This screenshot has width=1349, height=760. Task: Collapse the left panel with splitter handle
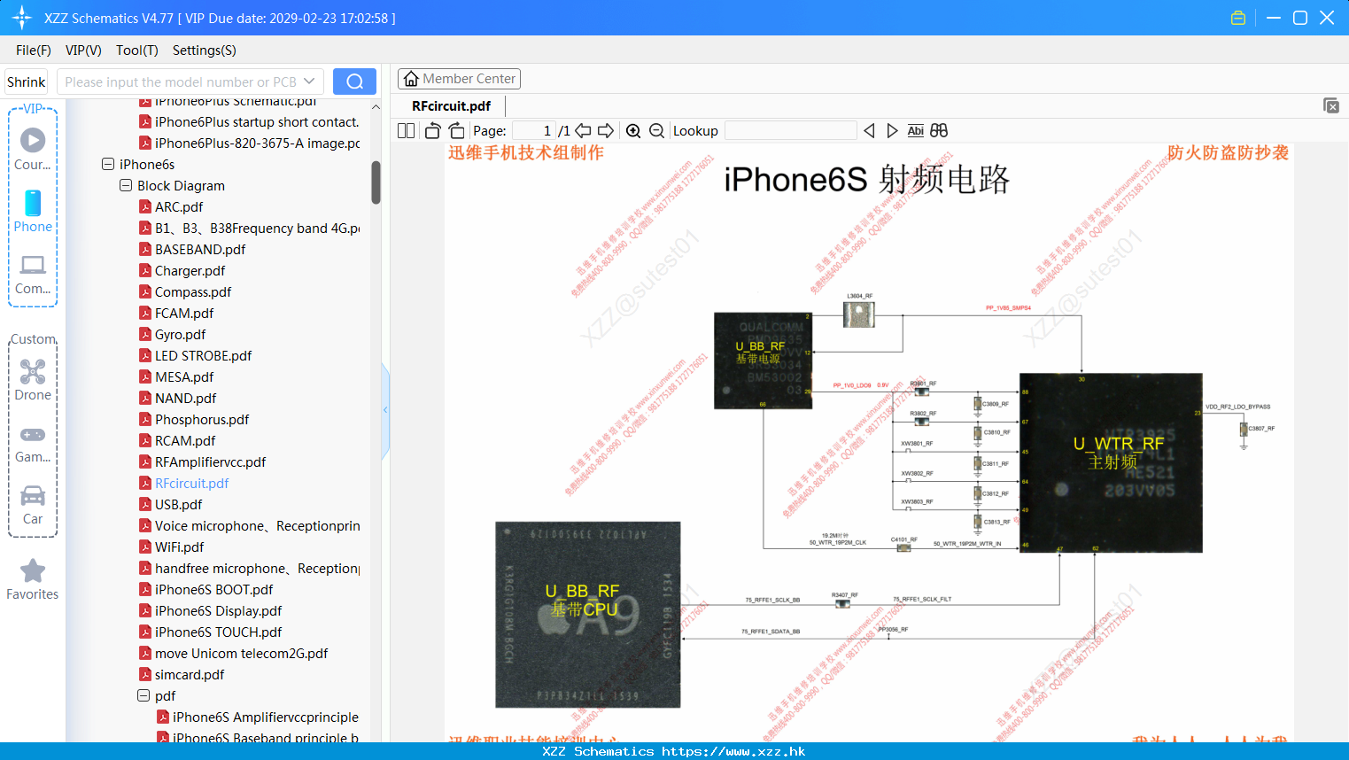385,409
